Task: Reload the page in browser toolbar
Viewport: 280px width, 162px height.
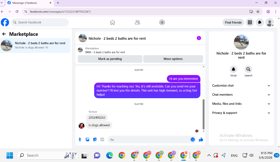Action: point(17,11)
